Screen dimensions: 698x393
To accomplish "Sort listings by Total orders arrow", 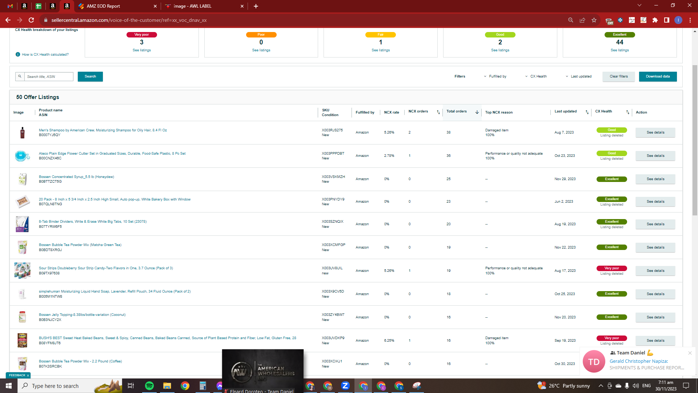I will [x=477, y=112].
